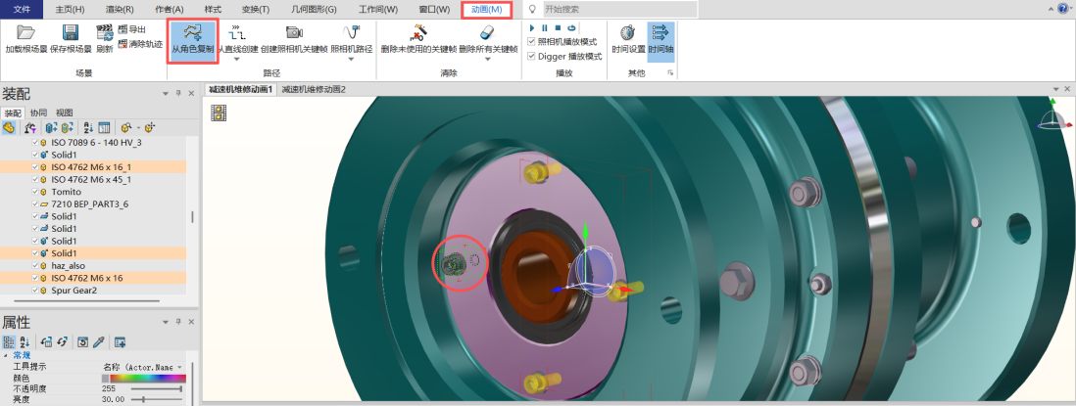The width and height of the screenshot is (1076, 406).
Task: Toggle Camera playback mode (照相机播放模式) checkbox
Action: click(x=531, y=42)
